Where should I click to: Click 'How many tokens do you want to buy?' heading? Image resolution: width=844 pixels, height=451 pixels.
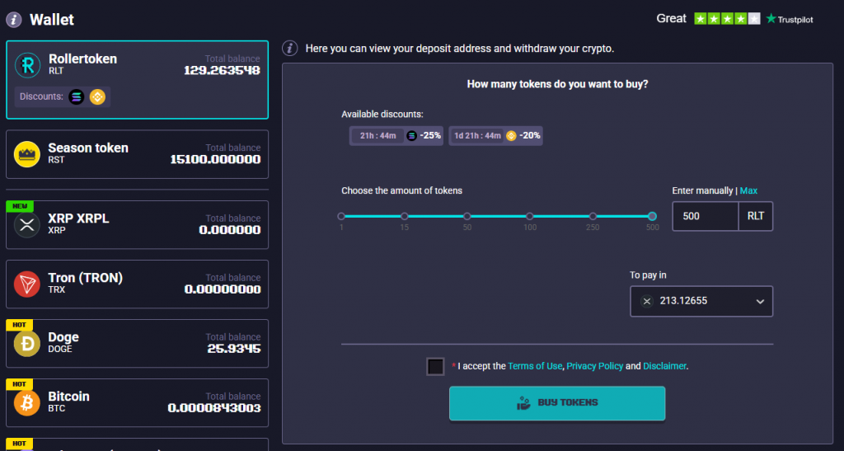coord(558,84)
